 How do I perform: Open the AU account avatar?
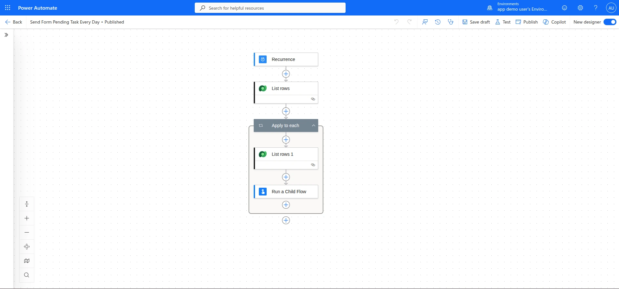[611, 8]
